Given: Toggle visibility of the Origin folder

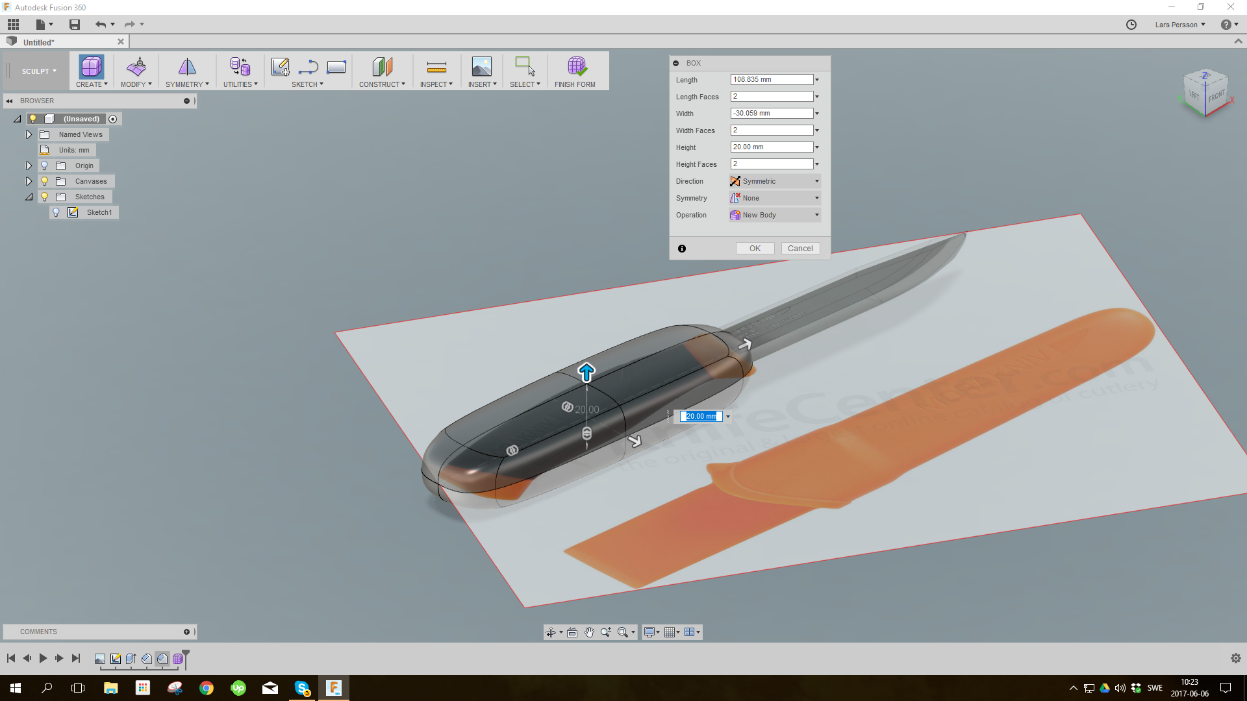Looking at the screenshot, I should click(x=44, y=166).
